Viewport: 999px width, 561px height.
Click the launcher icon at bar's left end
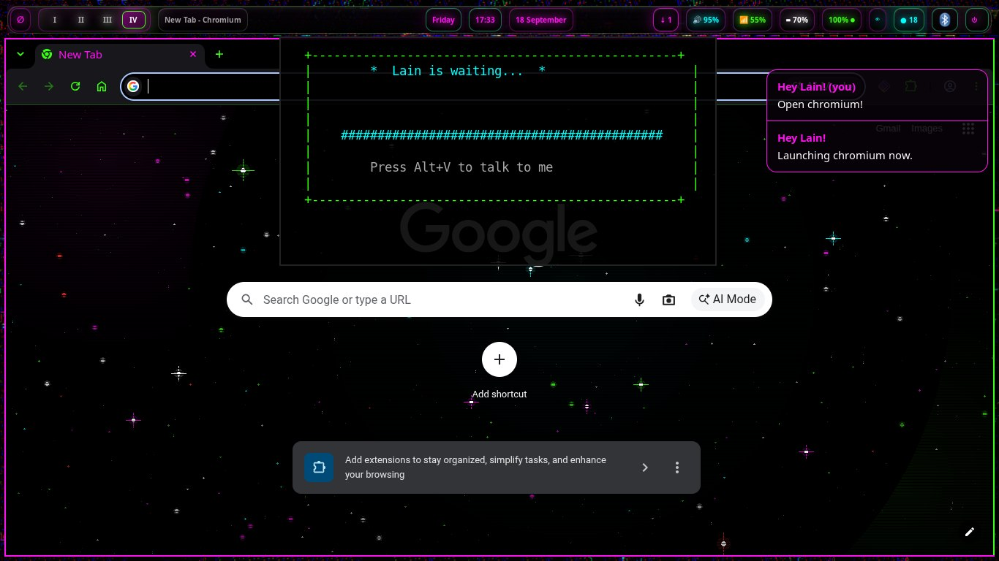(20, 20)
